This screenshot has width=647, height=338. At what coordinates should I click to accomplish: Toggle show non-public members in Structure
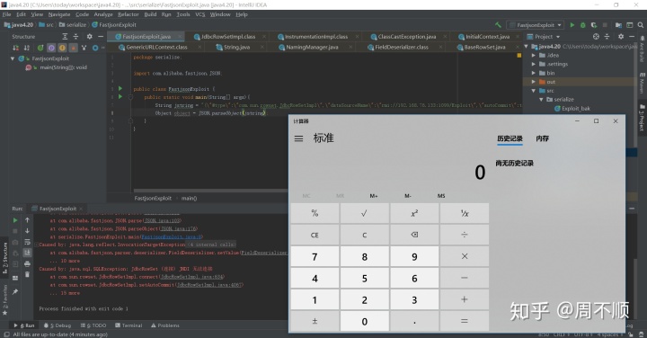pyautogui.click(x=74, y=48)
